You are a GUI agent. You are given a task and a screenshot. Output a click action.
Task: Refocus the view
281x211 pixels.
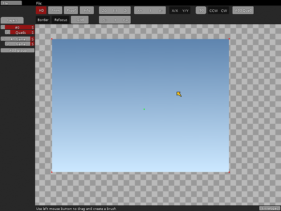[60, 20]
